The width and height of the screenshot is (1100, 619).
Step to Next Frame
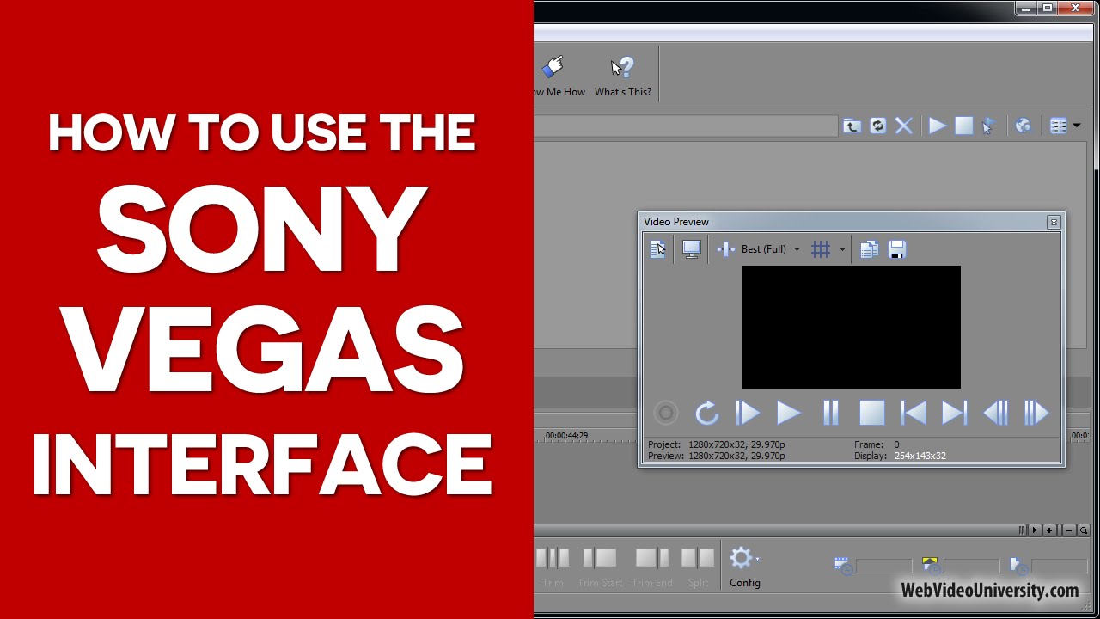click(1036, 414)
